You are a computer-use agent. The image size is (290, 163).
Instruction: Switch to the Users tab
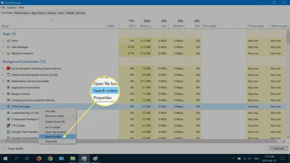point(61,13)
